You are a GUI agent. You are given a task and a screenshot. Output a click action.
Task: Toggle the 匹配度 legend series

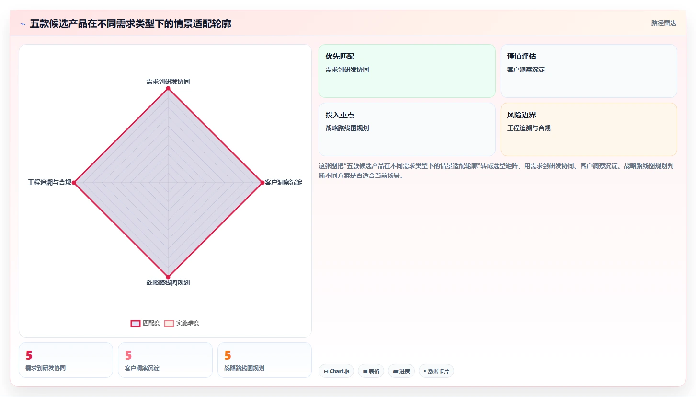coord(145,323)
